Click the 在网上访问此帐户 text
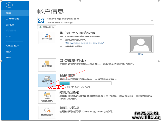 pos(75,40)
